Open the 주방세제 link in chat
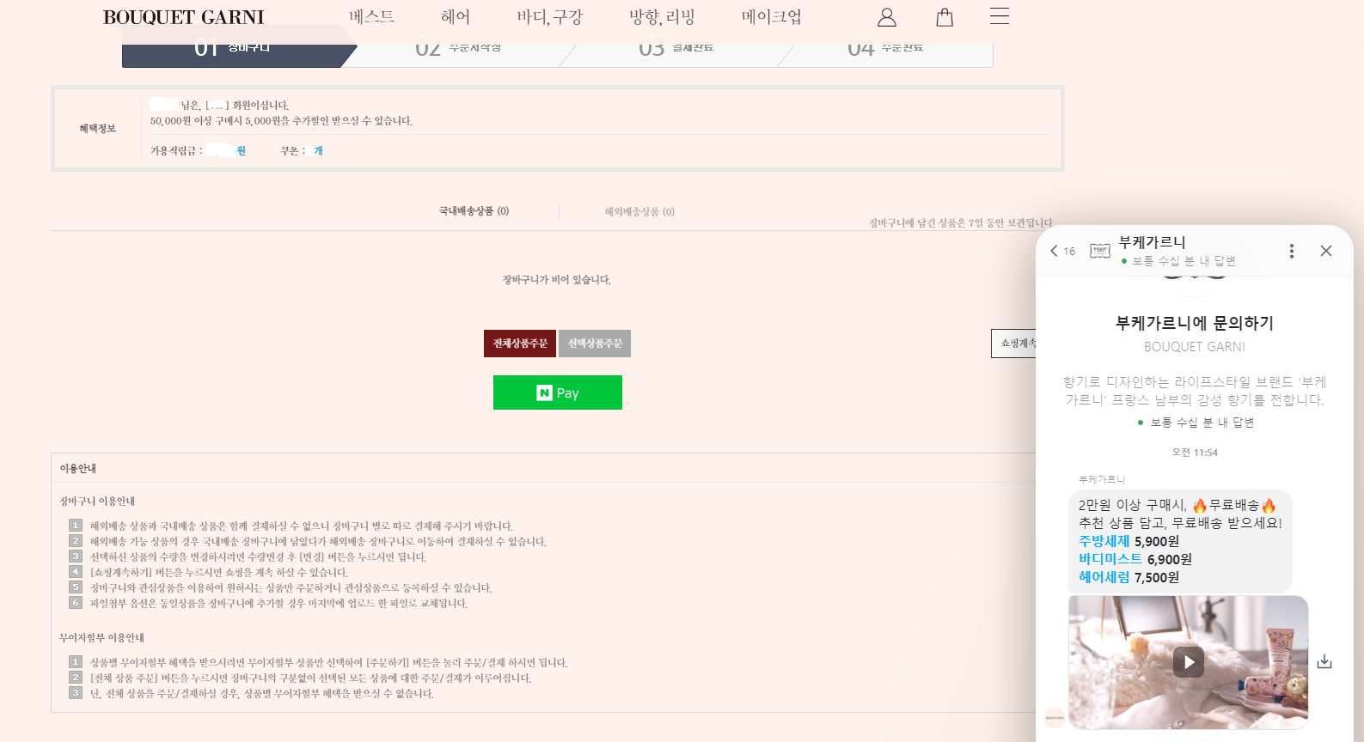The height and width of the screenshot is (742, 1364). (x=1104, y=541)
